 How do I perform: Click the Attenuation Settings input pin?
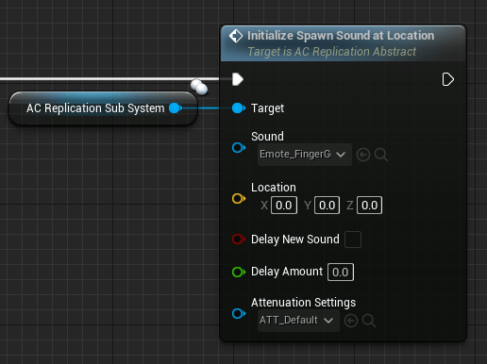point(239,313)
